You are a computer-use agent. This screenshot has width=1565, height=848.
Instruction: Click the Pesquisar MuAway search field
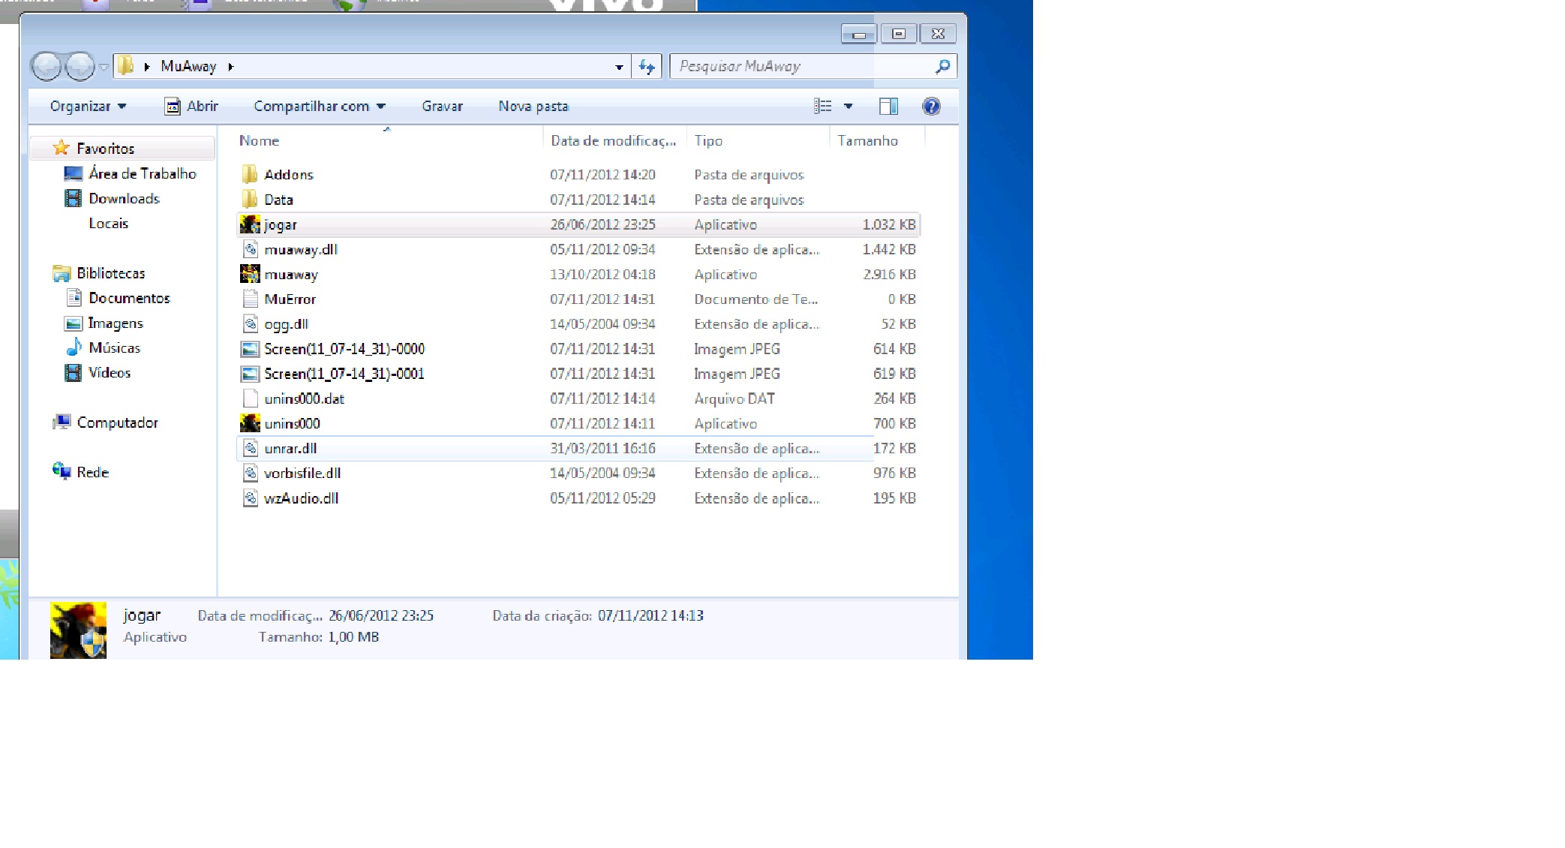click(799, 67)
